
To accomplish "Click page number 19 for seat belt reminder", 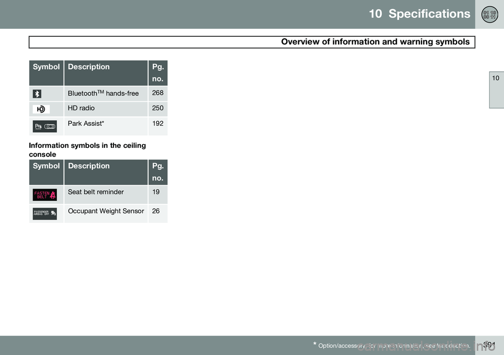I will point(156,192).
